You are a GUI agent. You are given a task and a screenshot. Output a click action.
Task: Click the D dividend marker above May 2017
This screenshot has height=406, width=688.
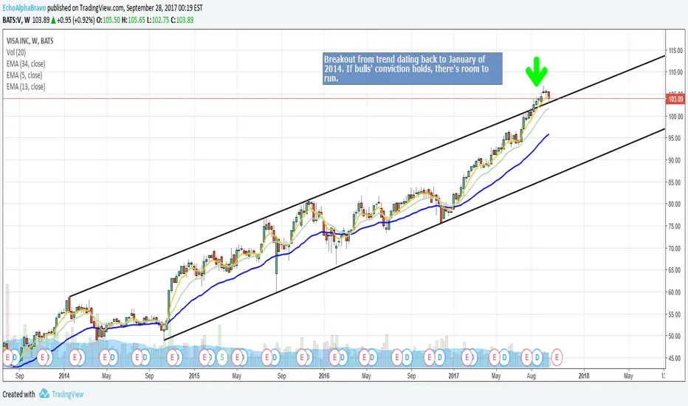point(504,358)
